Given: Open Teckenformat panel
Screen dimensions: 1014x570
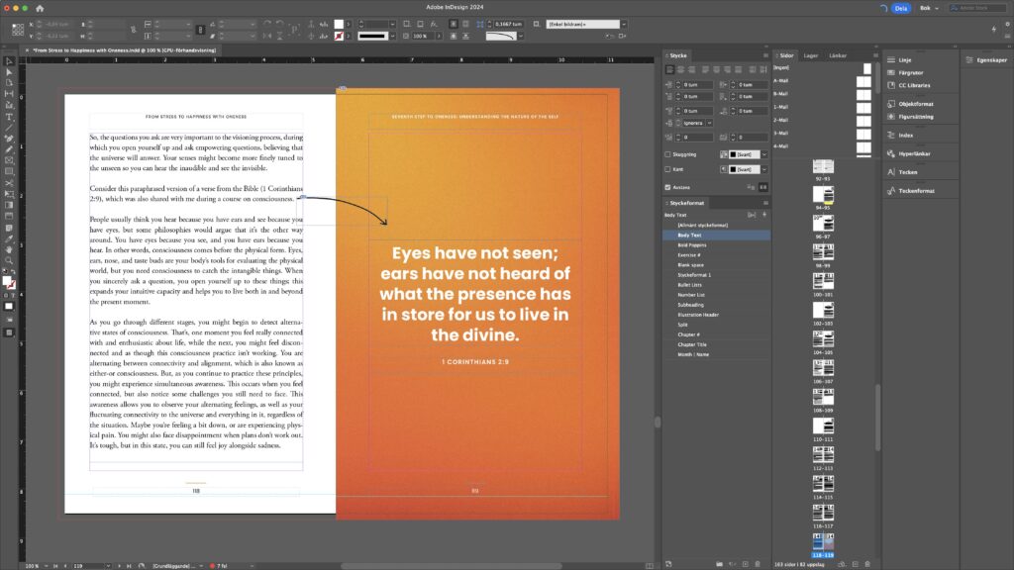Looking at the screenshot, I should tap(916, 191).
